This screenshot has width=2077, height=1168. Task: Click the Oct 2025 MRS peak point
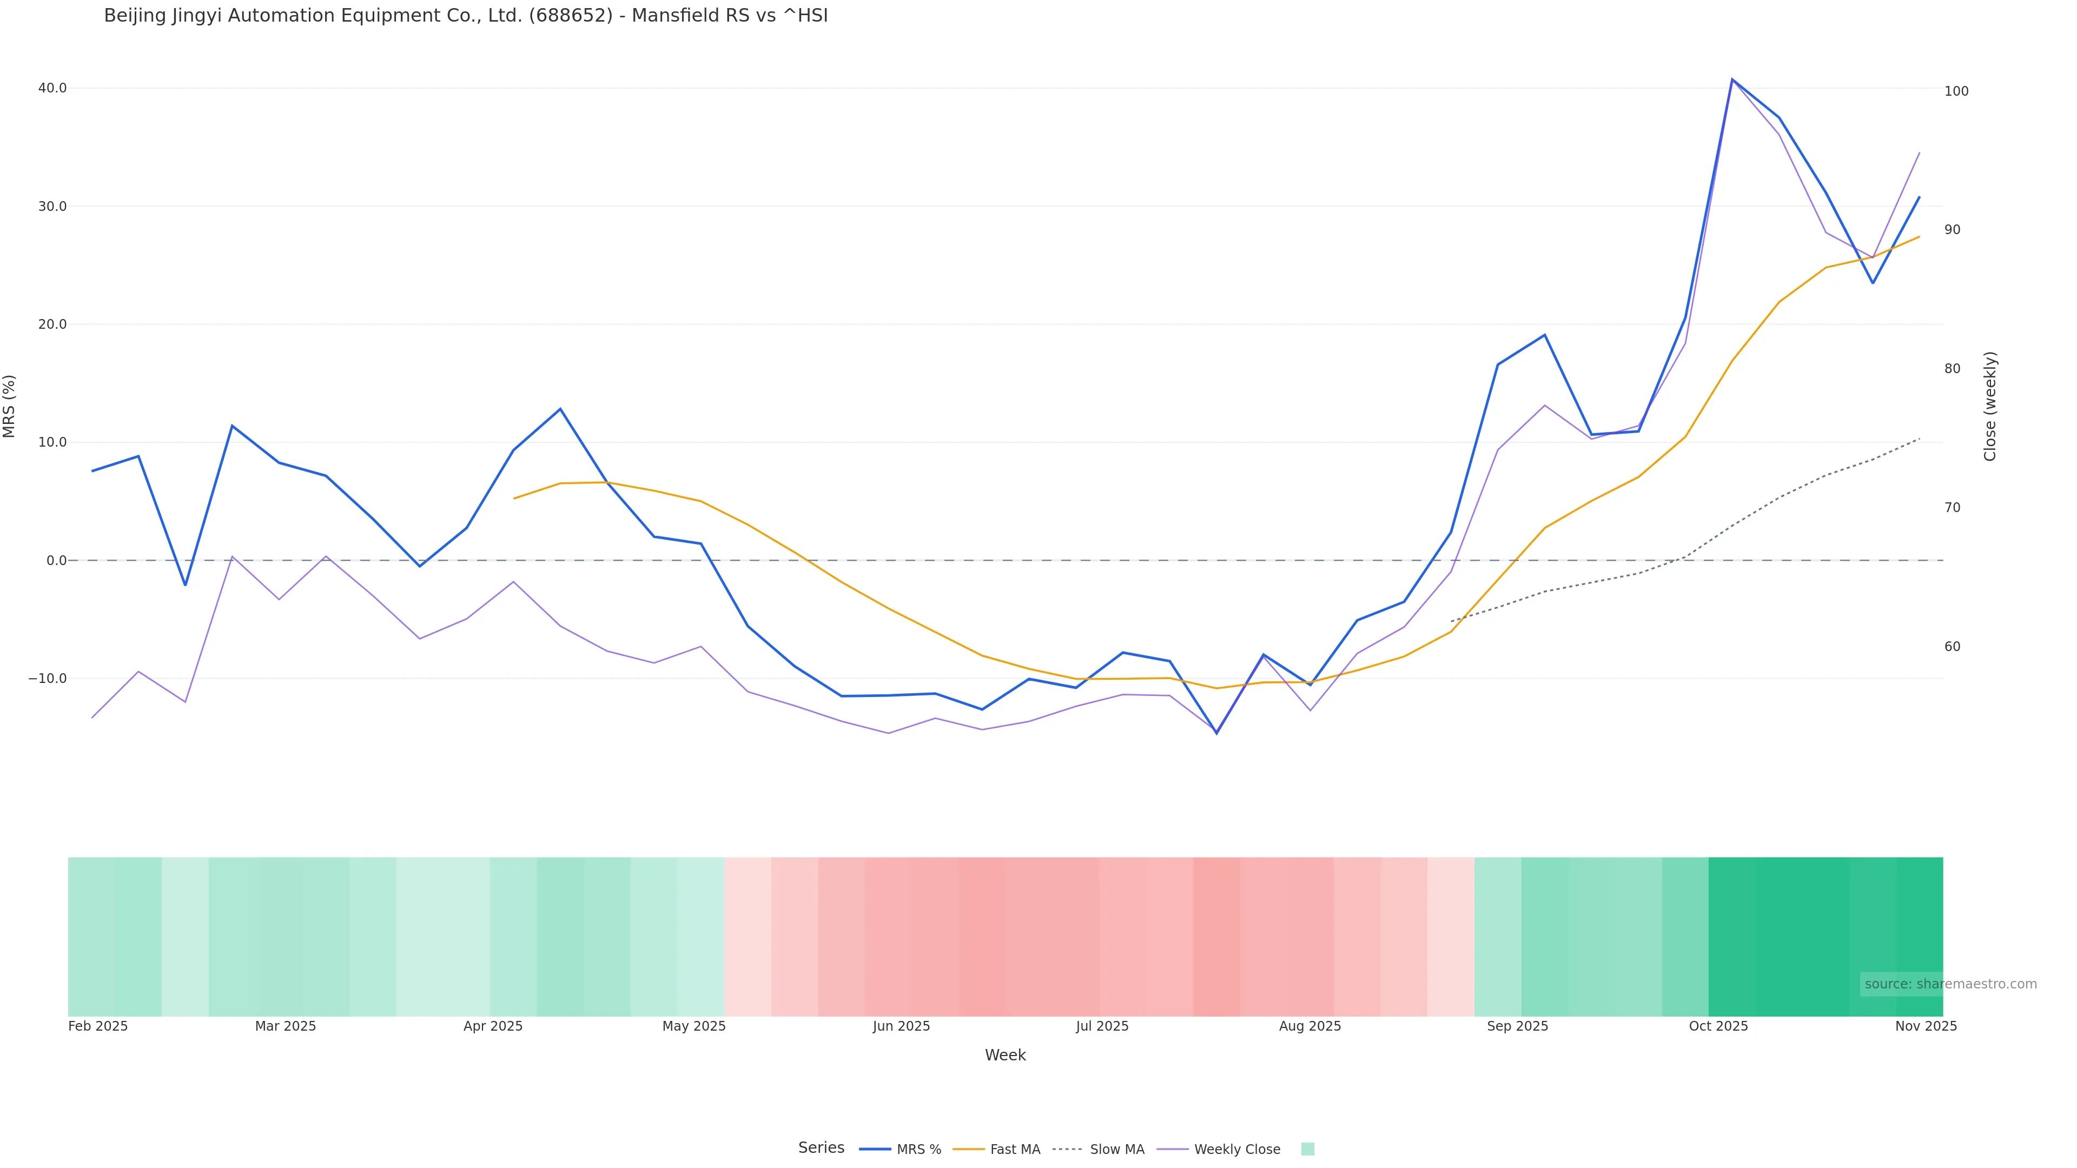click(x=1731, y=80)
